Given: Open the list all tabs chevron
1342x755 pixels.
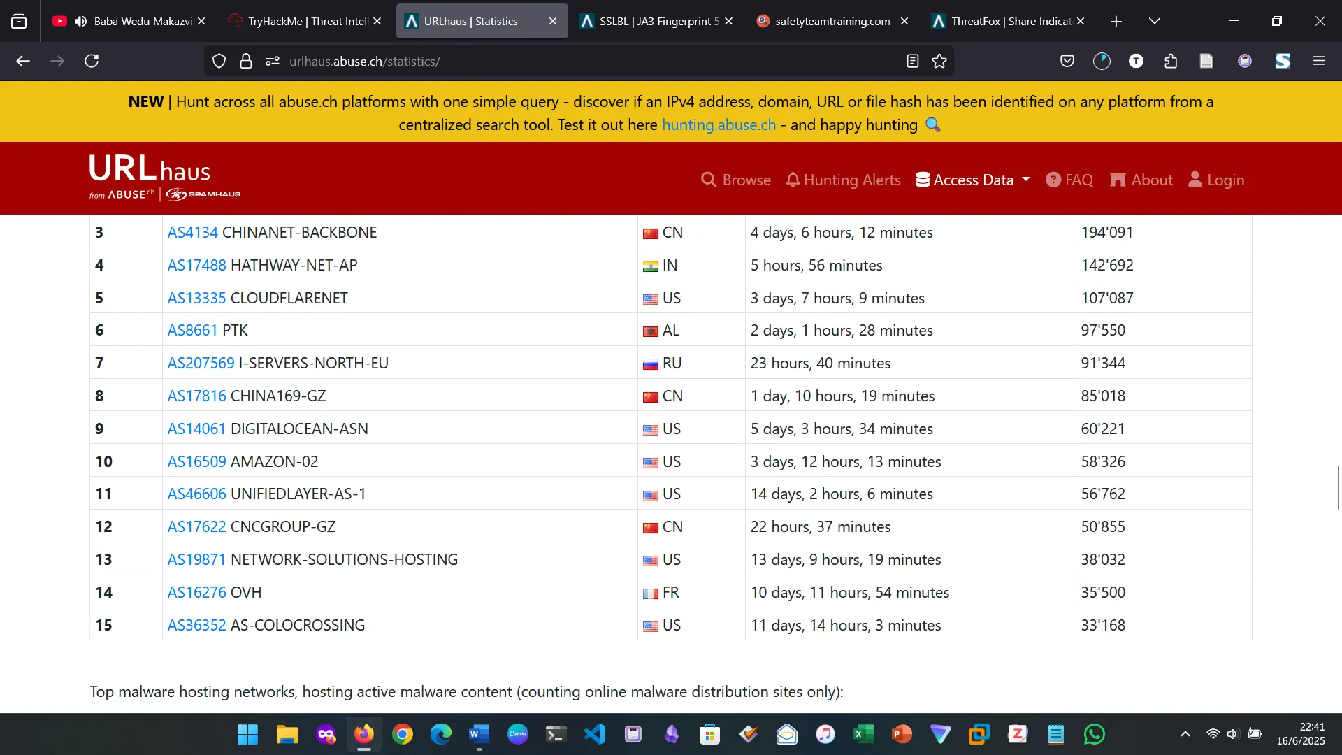Looking at the screenshot, I should 1155,21.
